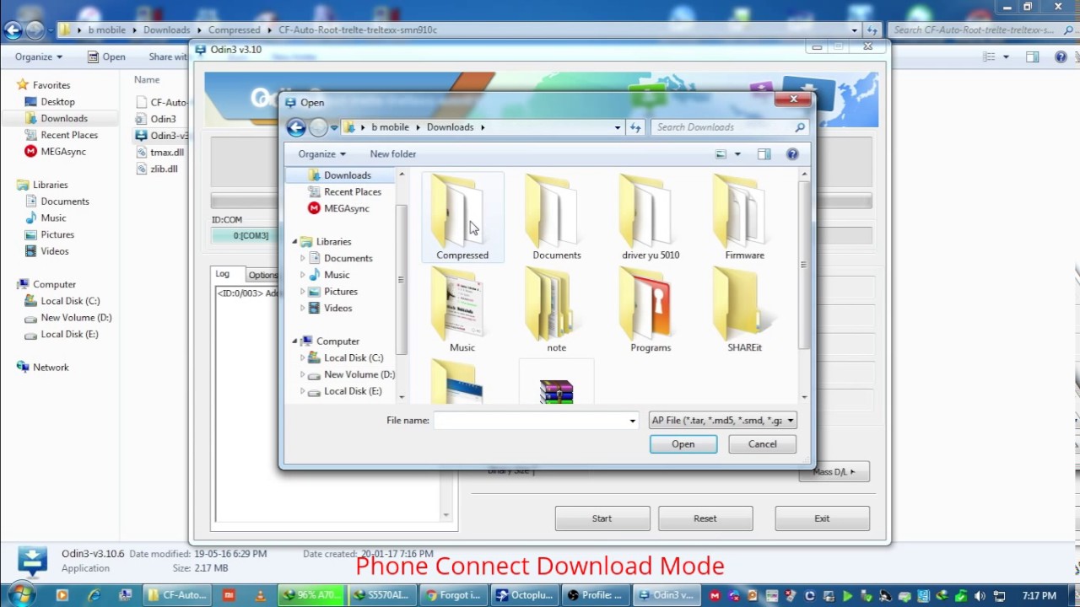Expand Local Disk (E:) in Open dialog tree
Screen dimensions: 1080x607
(x=303, y=391)
